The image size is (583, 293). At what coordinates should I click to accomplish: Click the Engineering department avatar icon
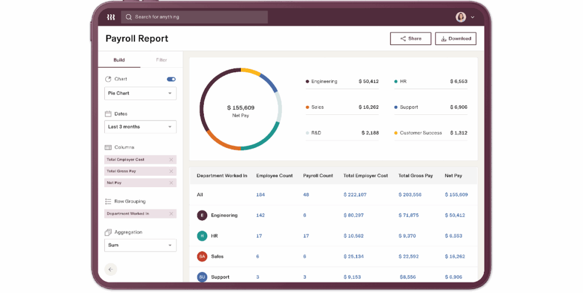(202, 215)
